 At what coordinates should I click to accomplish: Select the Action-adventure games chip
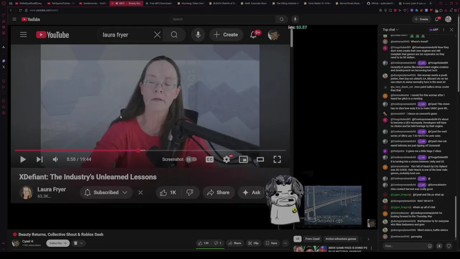[x=341, y=239]
